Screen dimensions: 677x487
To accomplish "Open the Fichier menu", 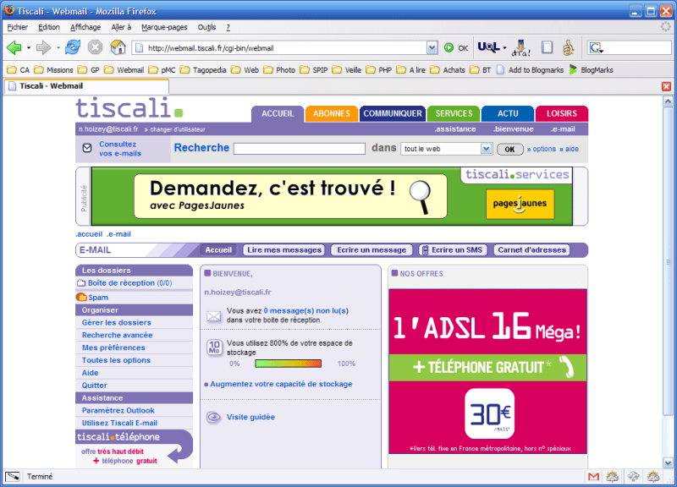I will coord(17,27).
